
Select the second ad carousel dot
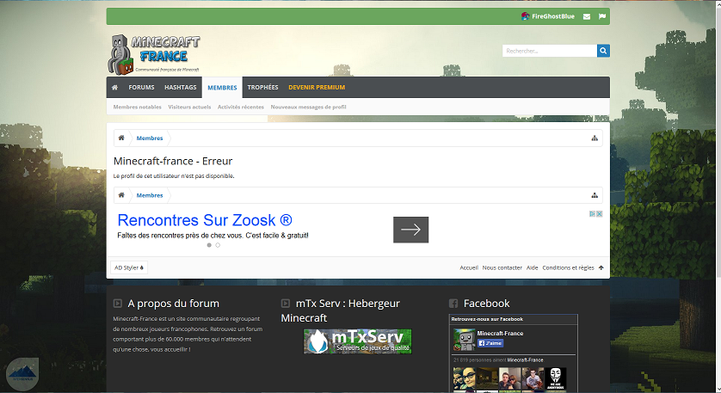pos(218,245)
